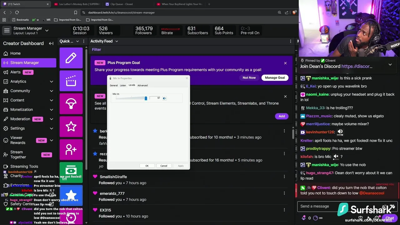Screen dimensions: 400x225
Task: Click the outlined star quick action tile
Action: coord(71,127)
